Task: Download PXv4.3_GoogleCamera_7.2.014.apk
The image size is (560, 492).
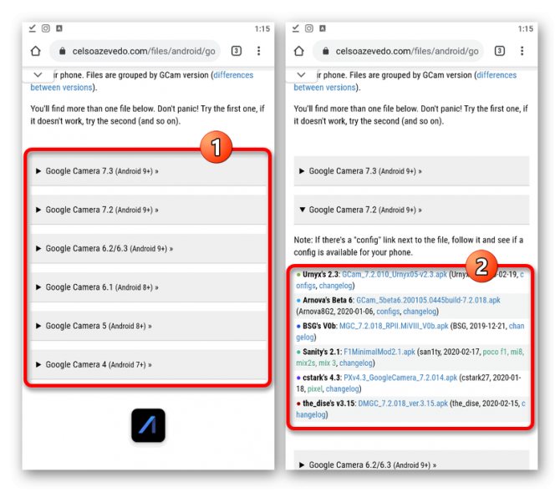Action: click(400, 378)
